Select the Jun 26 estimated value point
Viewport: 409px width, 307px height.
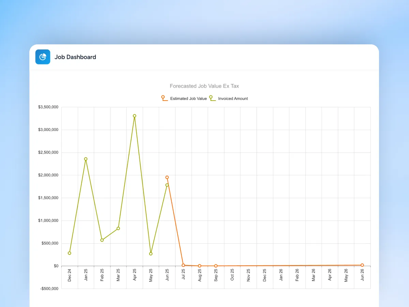pyautogui.click(x=362, y=265)
